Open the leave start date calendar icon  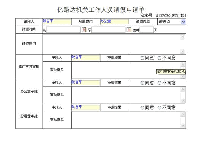(x=84, y=30)
